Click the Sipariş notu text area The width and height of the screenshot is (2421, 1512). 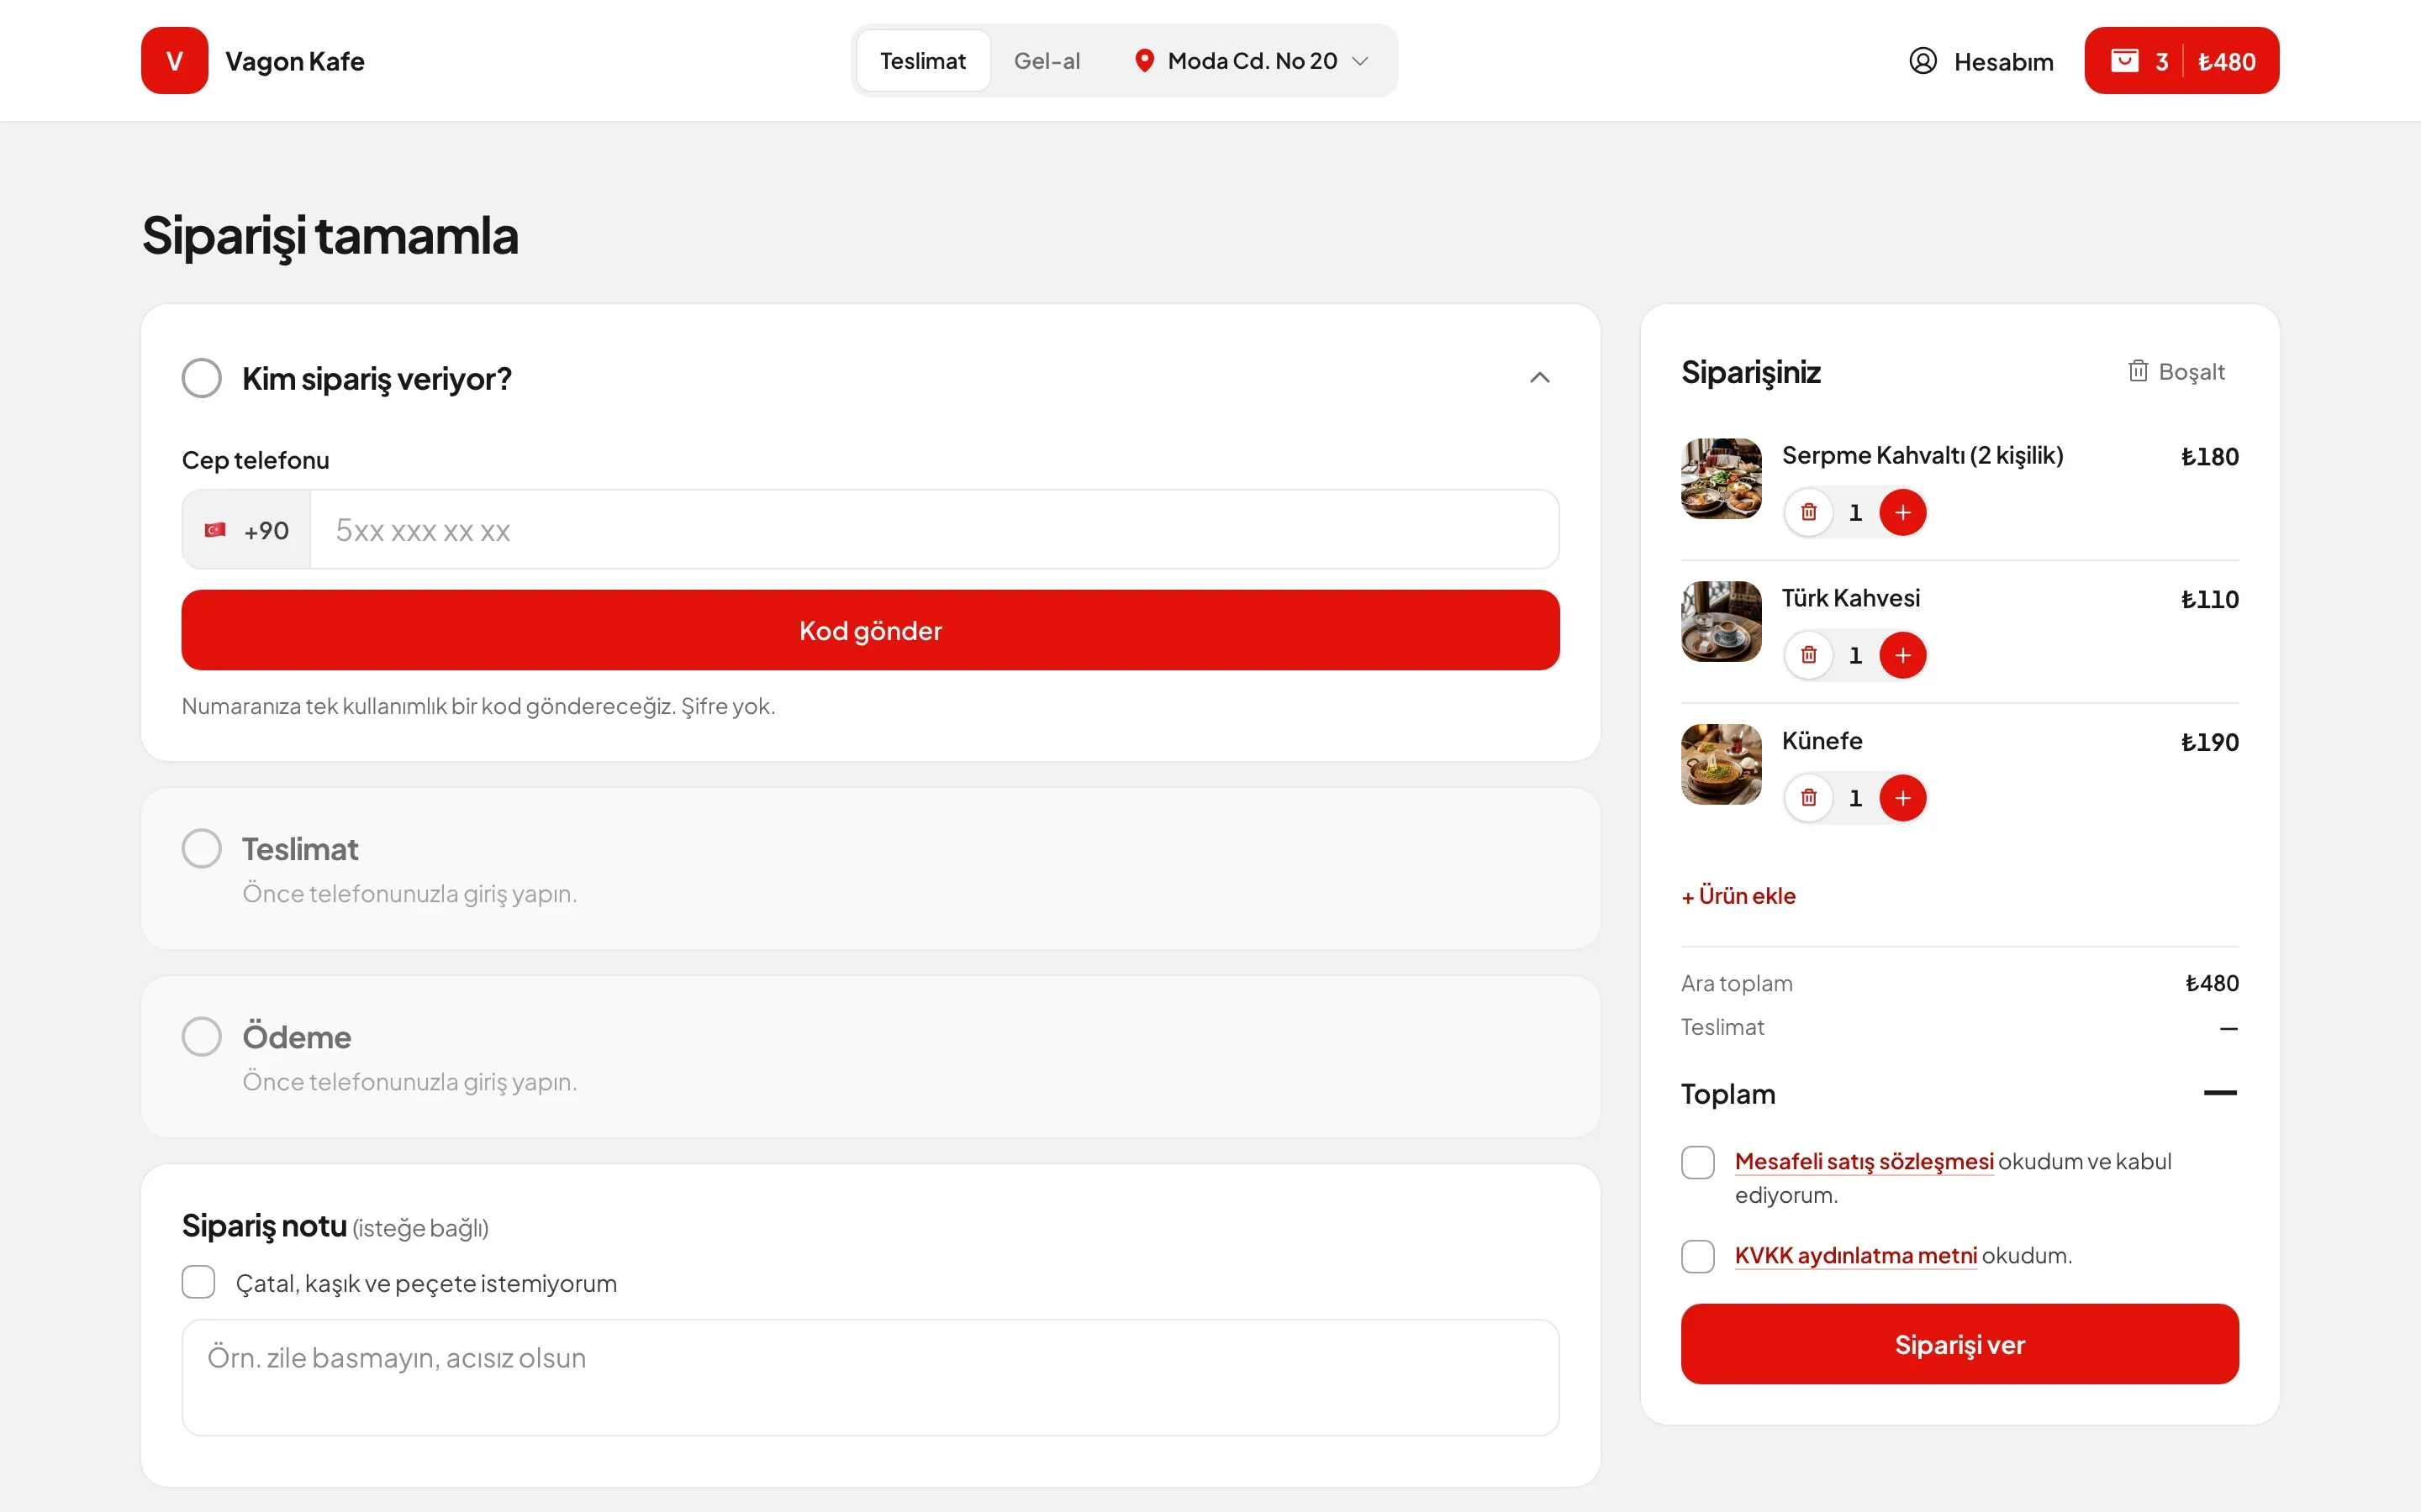click(x=870, y=1377)
